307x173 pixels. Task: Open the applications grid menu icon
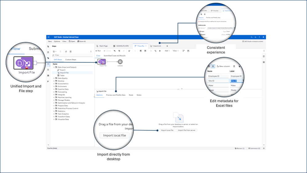49,37
